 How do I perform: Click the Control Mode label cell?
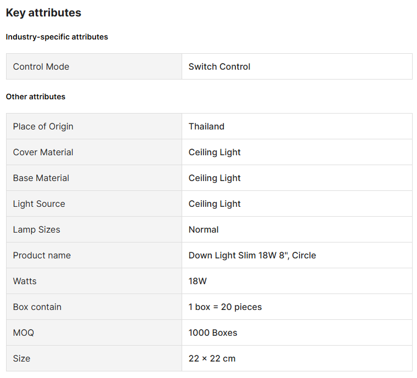pyautogui.click(x=41, y=66)
